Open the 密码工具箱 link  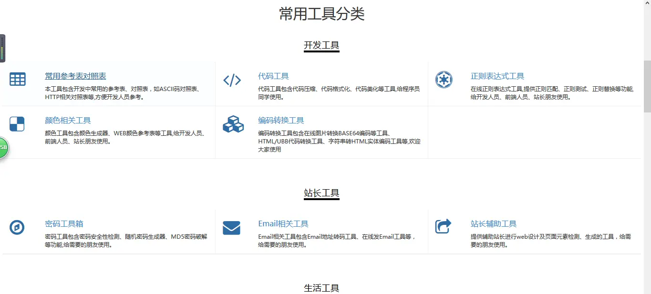pyautogui.click(x=64, y=223)
